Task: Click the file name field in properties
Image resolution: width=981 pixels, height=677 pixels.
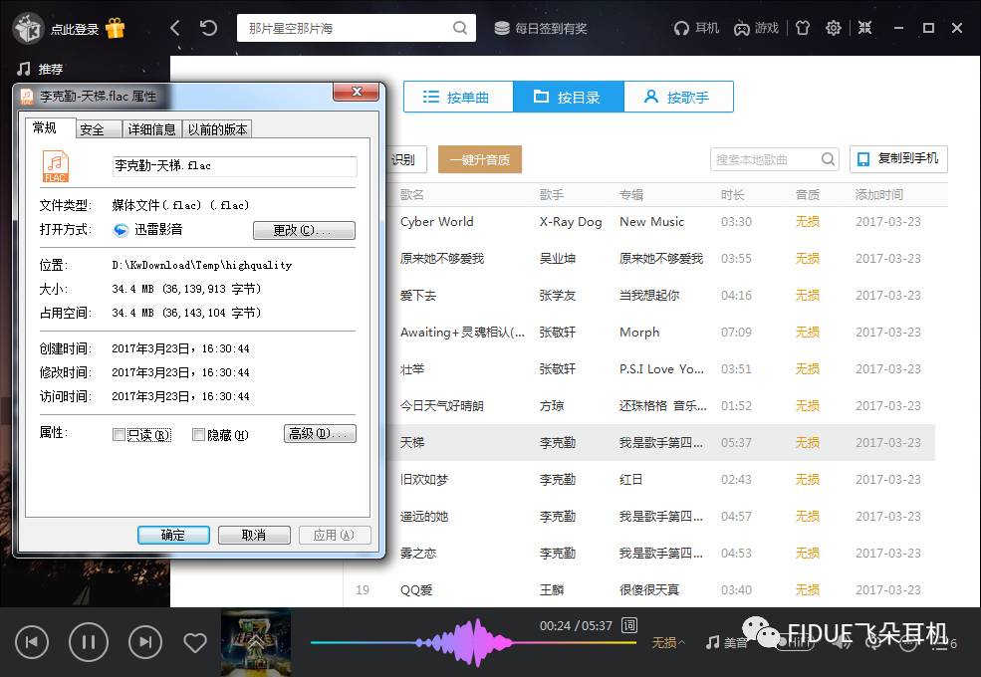Action: (x=235, y=166)
